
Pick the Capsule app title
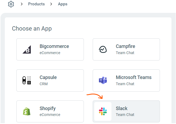click(48, 77)
